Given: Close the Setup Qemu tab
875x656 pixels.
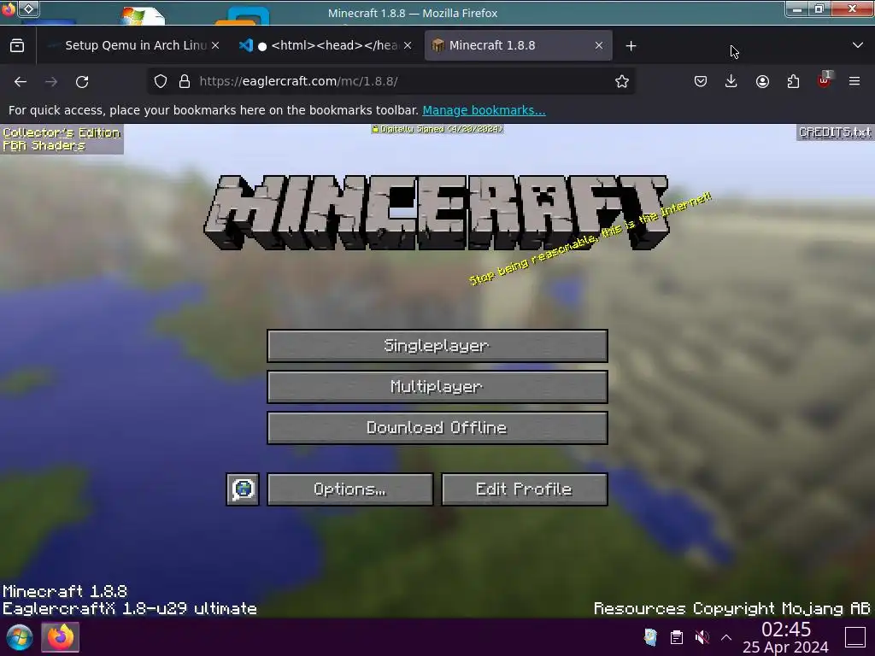Looking at the screenshot, I should 216,46.
